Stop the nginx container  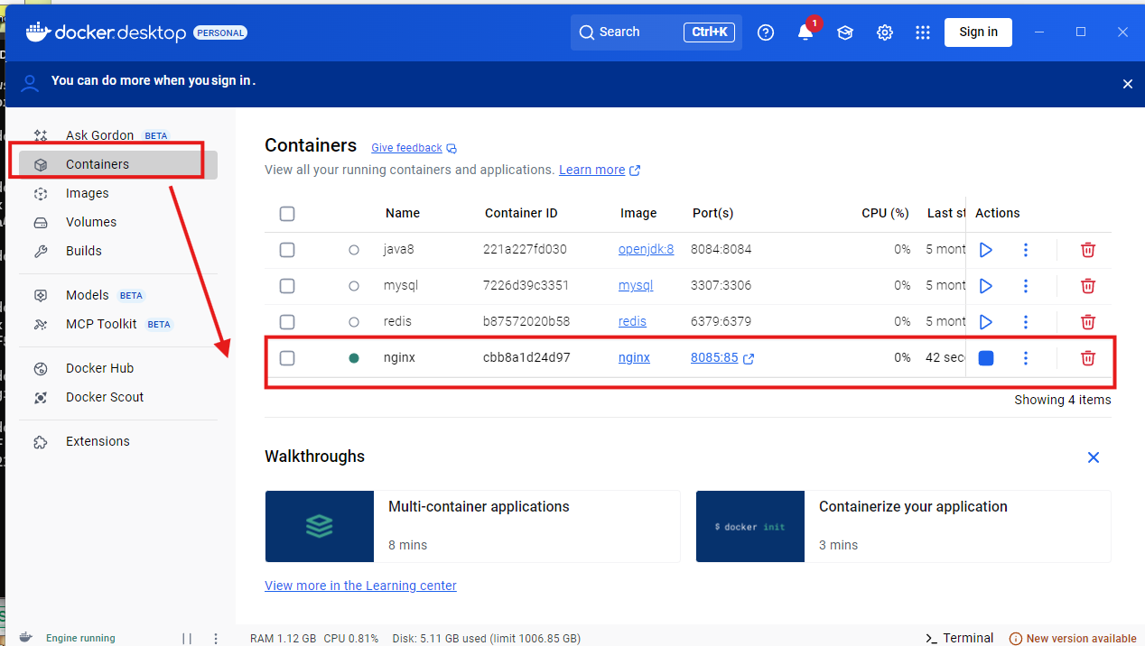pos(986,358)
